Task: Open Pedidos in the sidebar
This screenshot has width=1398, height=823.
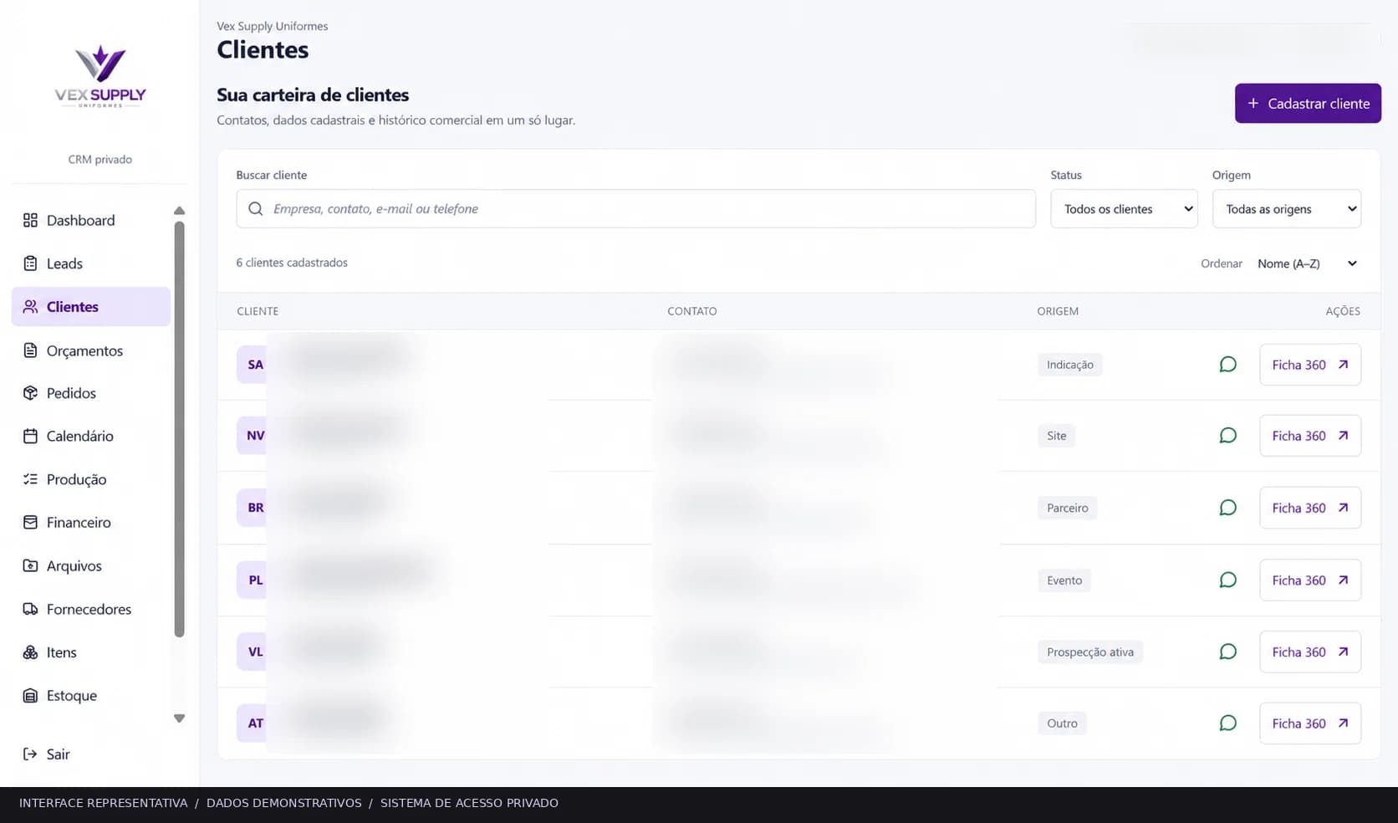Action: tap(91, 393)
